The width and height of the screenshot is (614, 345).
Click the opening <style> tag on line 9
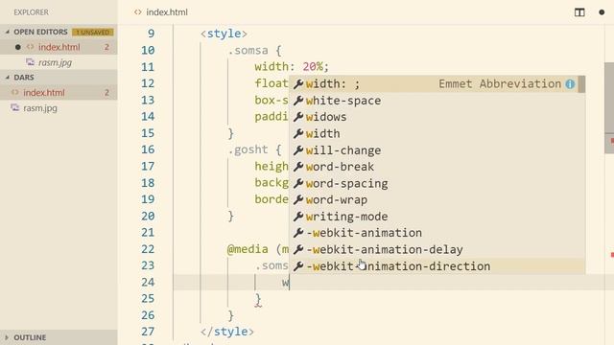tap(224, 34)
